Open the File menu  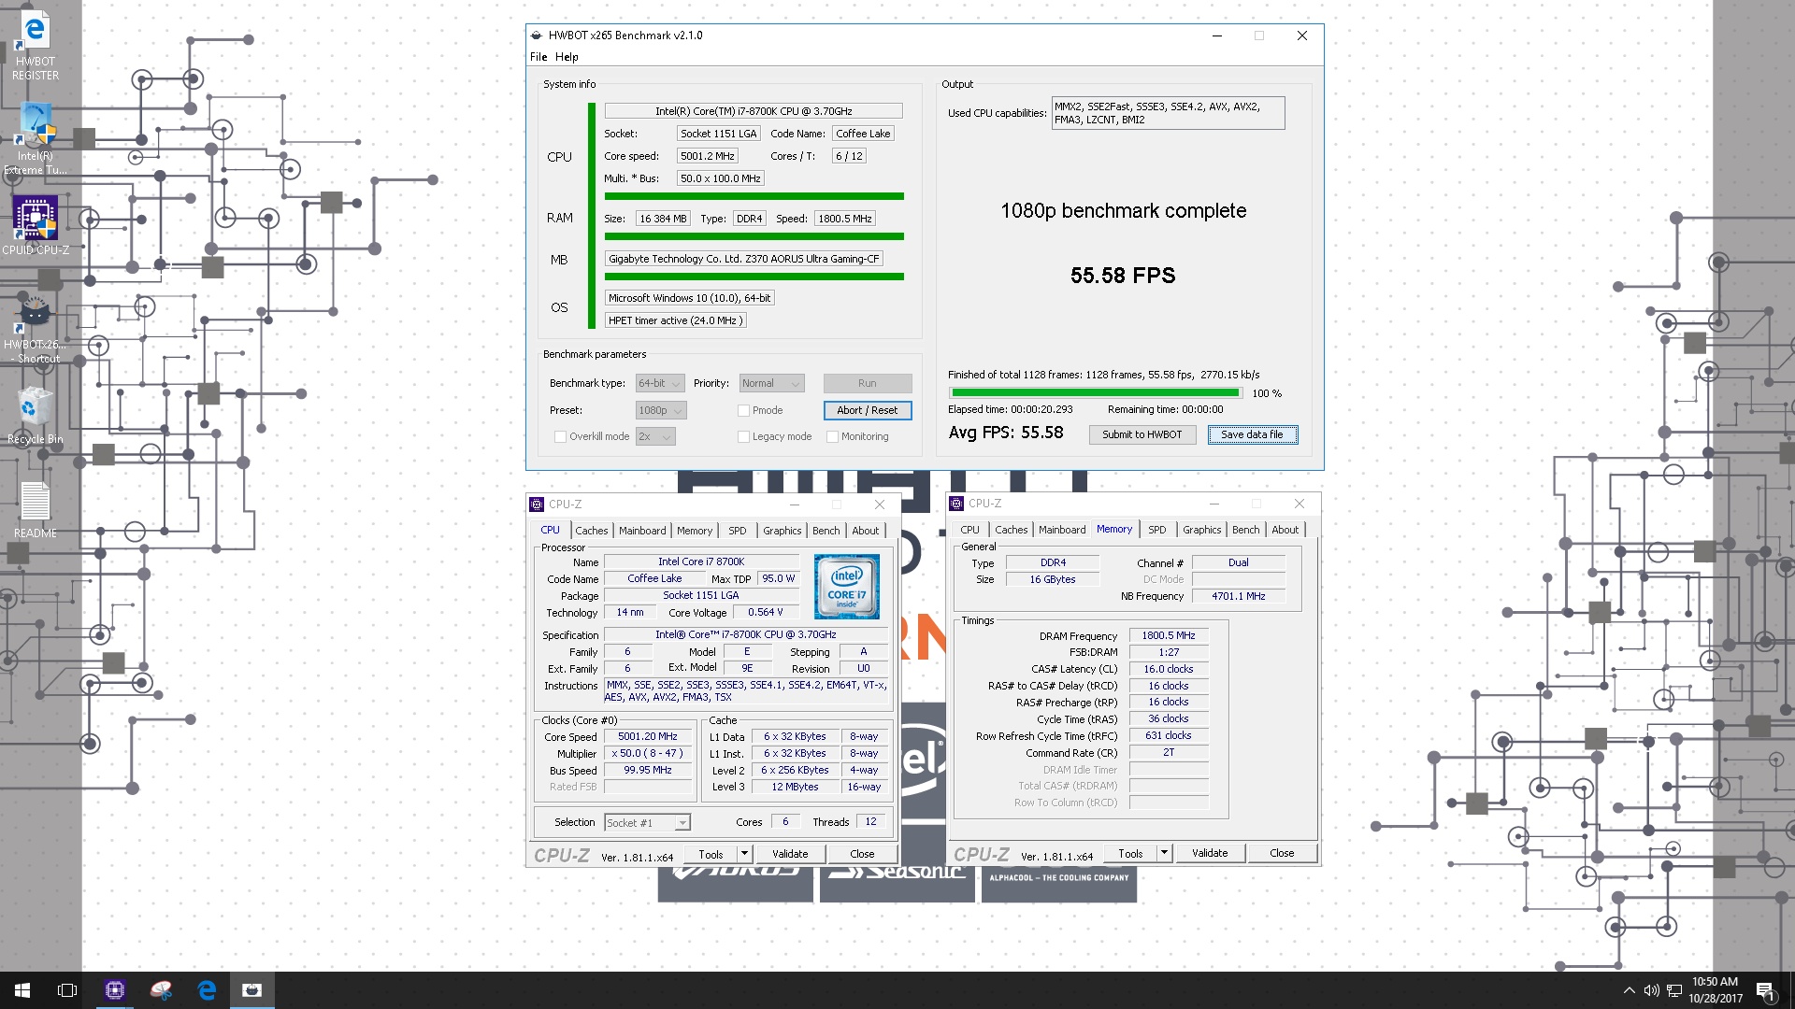click(x=538, y=57)
